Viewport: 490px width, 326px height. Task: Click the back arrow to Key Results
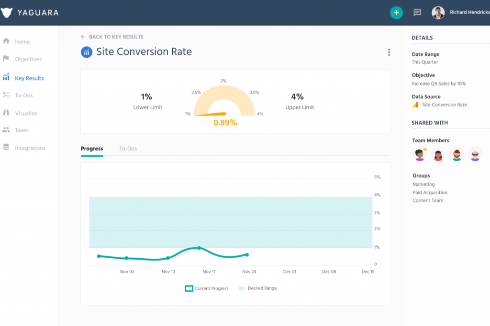coord(83,37)
